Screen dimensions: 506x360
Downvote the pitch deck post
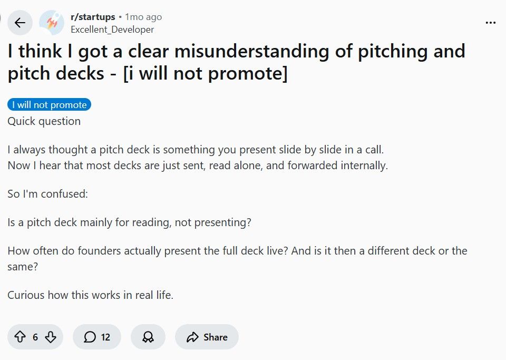click(51, 337)
